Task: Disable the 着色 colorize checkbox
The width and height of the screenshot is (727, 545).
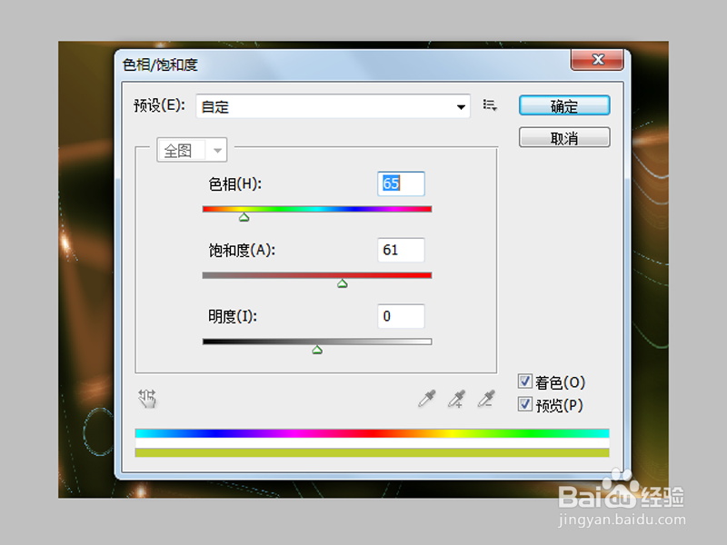Action: (x=524, y=381)
